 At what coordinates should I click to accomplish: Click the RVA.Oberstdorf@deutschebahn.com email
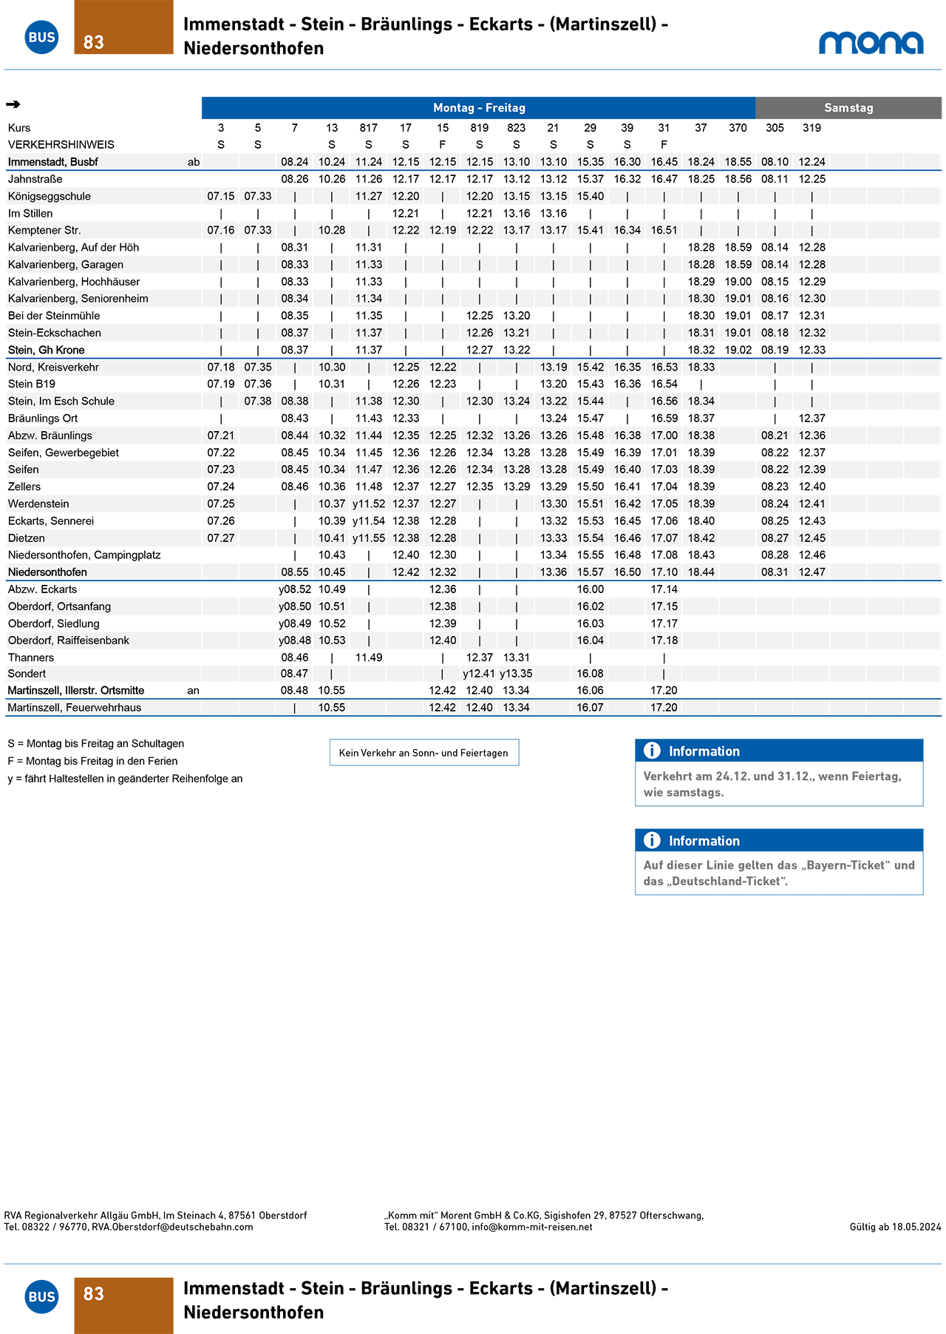pyautogui.click(x=172, y=1227)
